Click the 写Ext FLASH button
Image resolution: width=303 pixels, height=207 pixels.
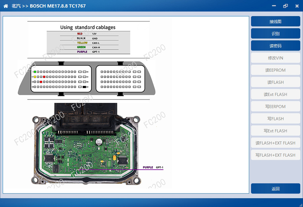(x=275, y=130)
